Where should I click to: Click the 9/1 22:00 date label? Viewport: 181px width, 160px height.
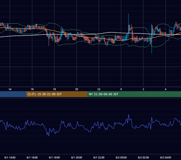(x=99, y=157)
